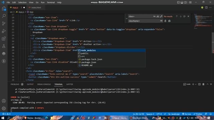Image resolution: width=214 pixels, height=120 pixels.
Task: Open the Manage gear settings icon
Action: click(4, 108)
